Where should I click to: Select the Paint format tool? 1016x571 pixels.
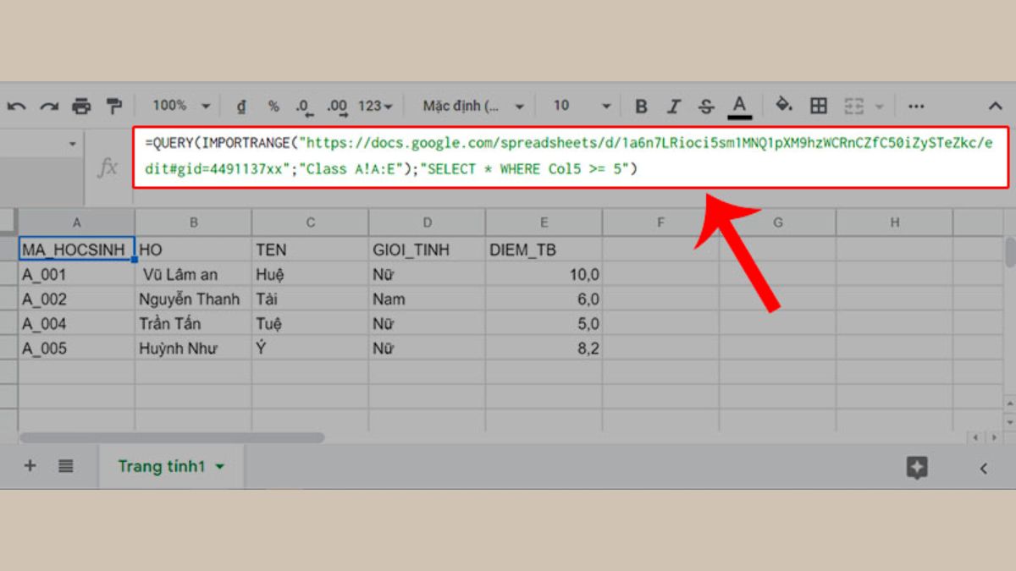point(113,105)
